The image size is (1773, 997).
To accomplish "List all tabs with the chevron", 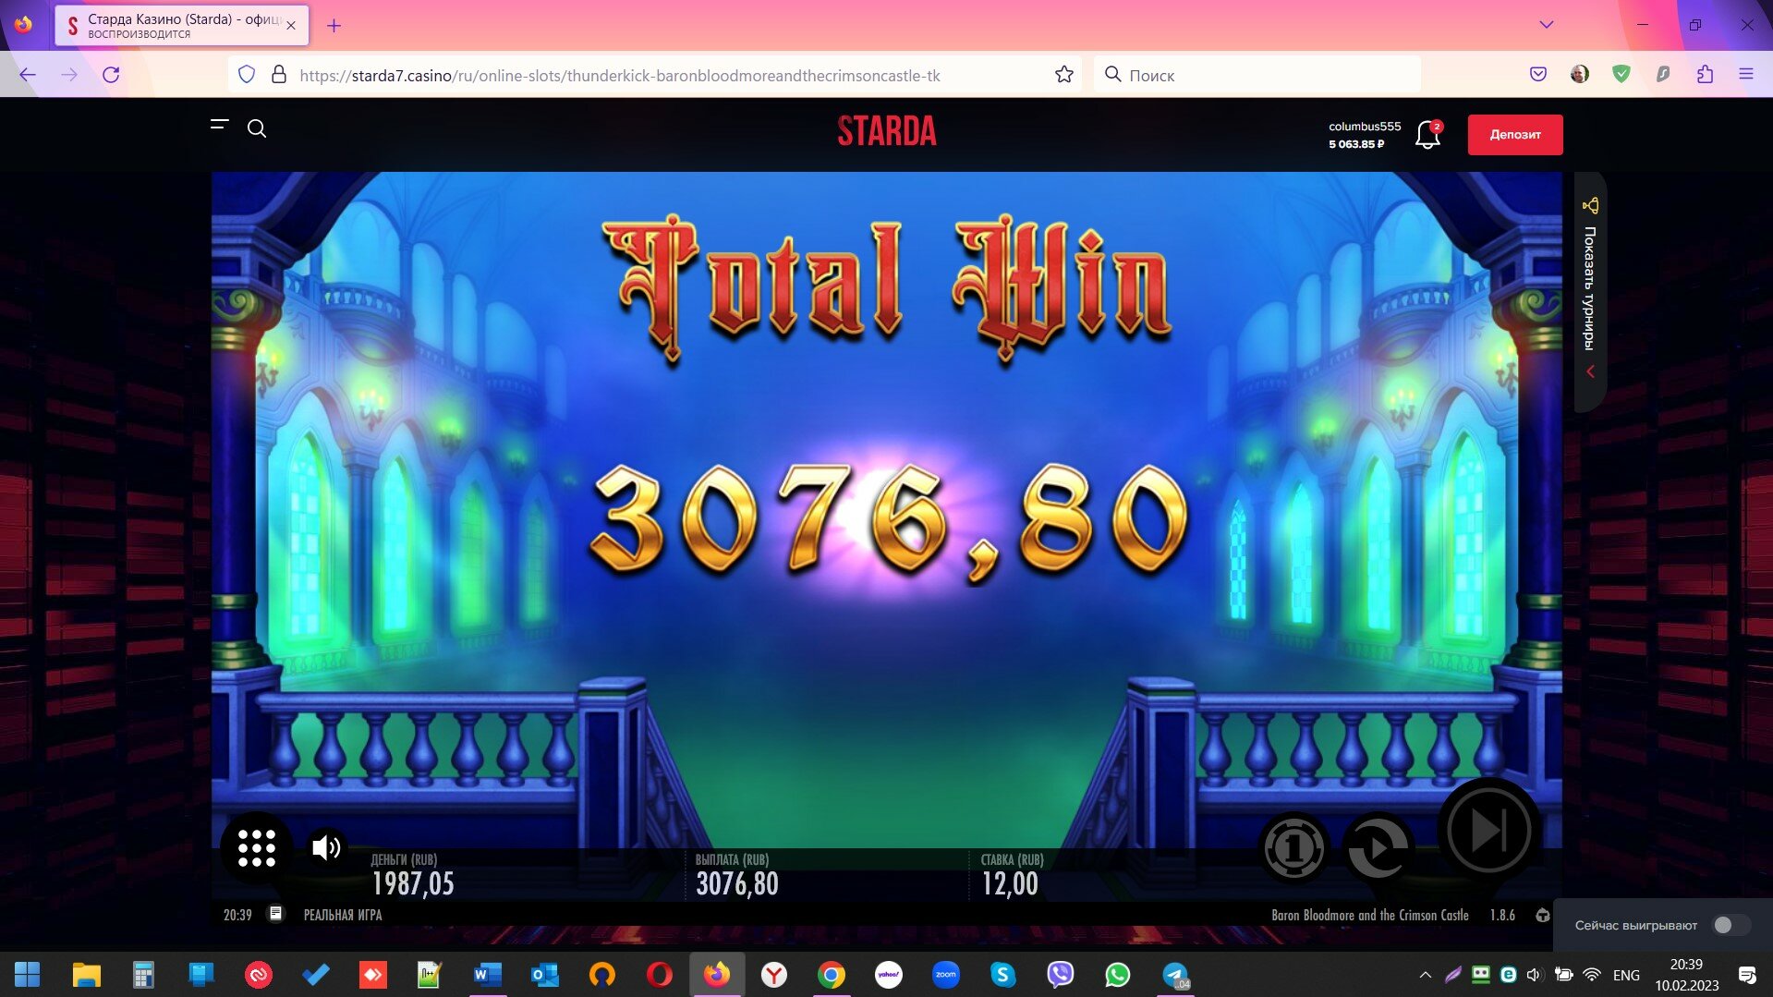I will click(1546, 25).
